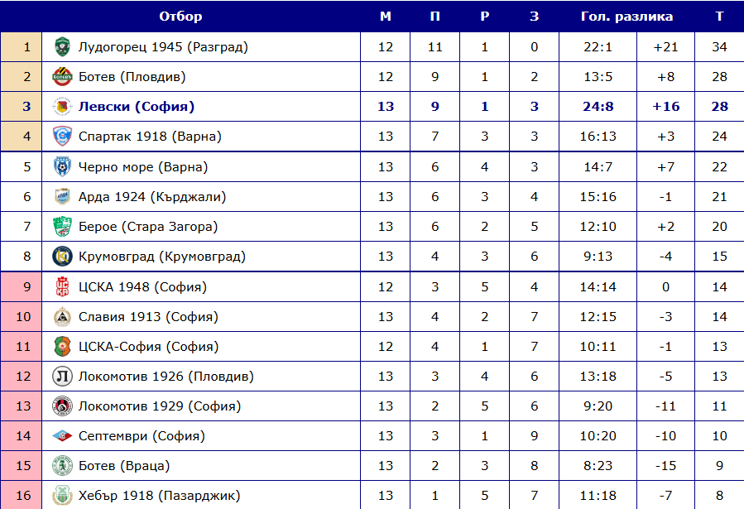The width and height of the screenshot is (744, 509).
Task: Click the Spartak 1918 Varna crest
Action: click(62, 137)
